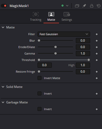This screenshot has height=129, width=102.
Task: Click the MagicMask1 node name
Action: pos(19,6)
